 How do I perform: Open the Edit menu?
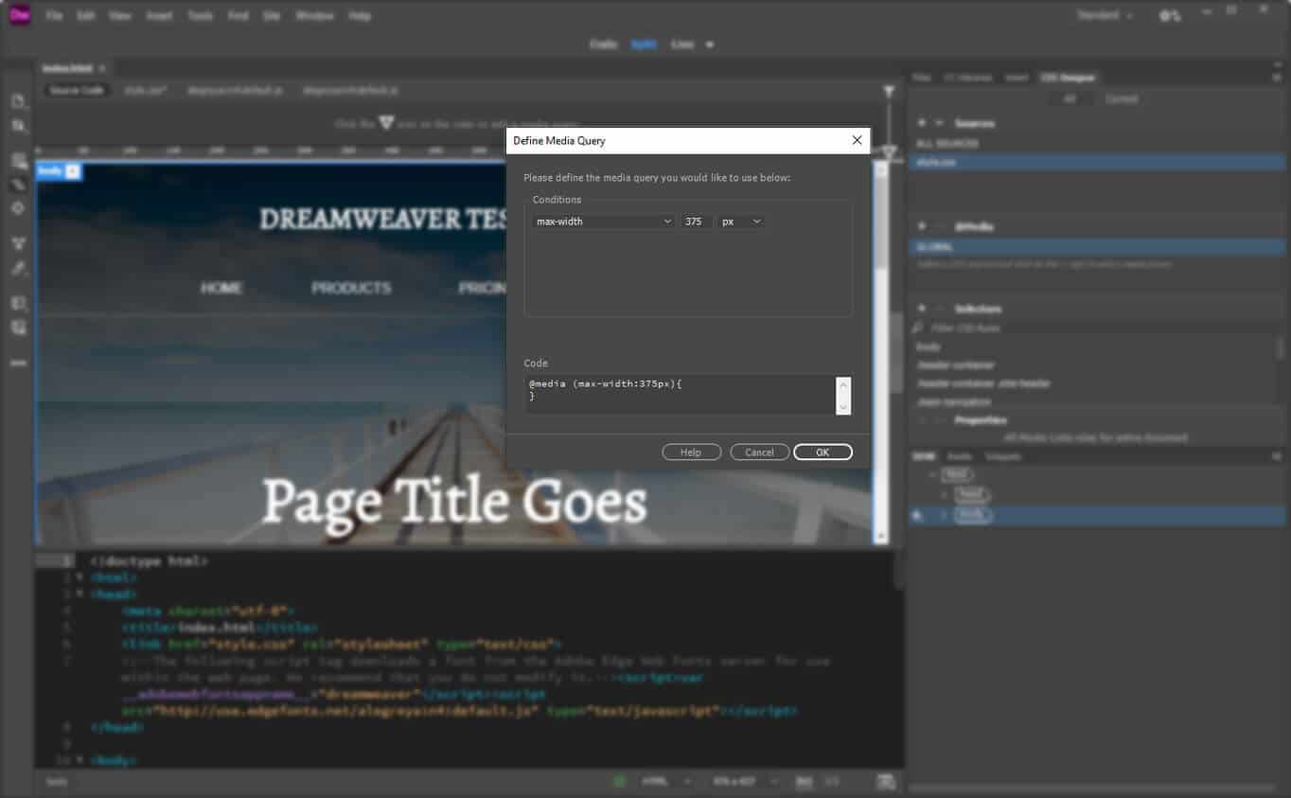coord(86,16)
